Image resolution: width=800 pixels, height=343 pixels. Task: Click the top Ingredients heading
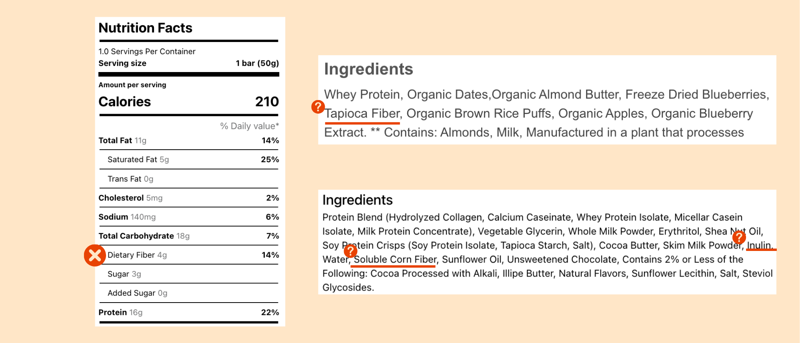click(x=368, y=69)
